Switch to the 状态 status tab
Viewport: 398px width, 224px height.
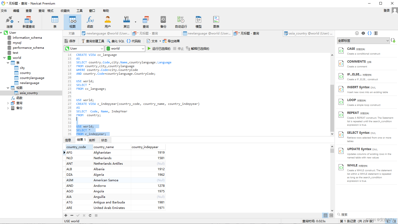104,140
